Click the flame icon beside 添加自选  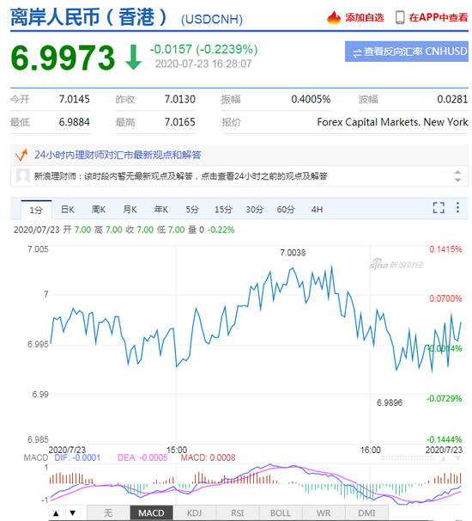334,17
